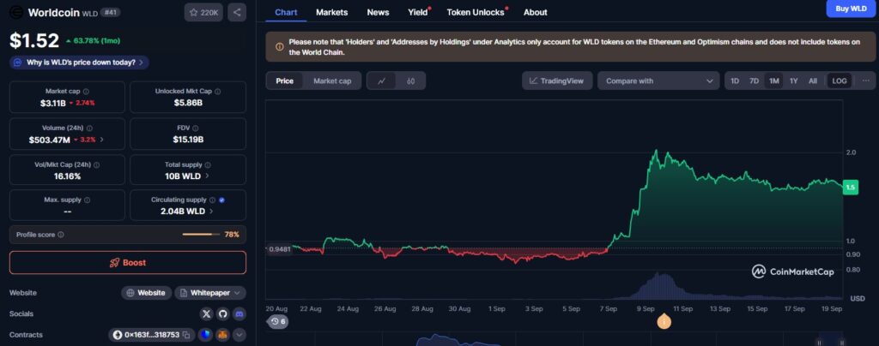The image size is (879, 346).
Task: Switch to line chart view icon
Action: [382, 81]
